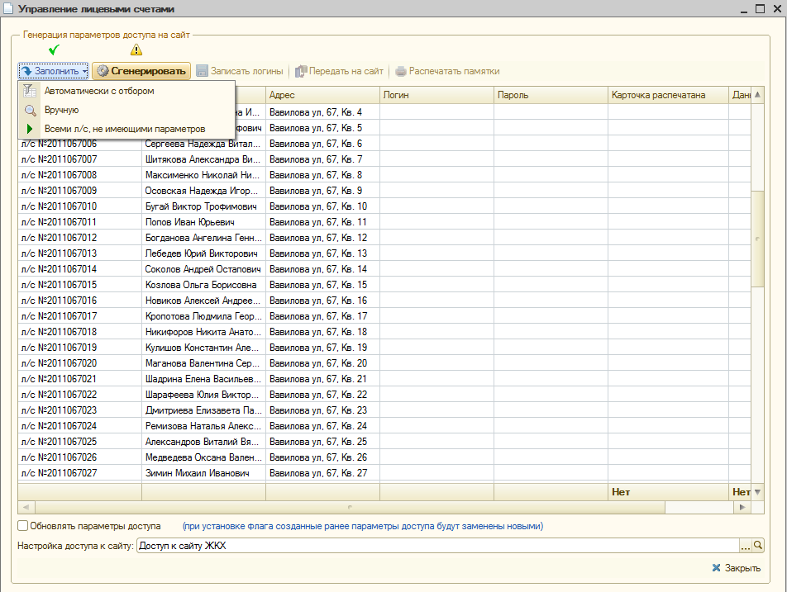The width and height of the screenshot is (787, 592).
Task: Select Всеми л/с, не имеющими параметров
Action: coord(124,129)
